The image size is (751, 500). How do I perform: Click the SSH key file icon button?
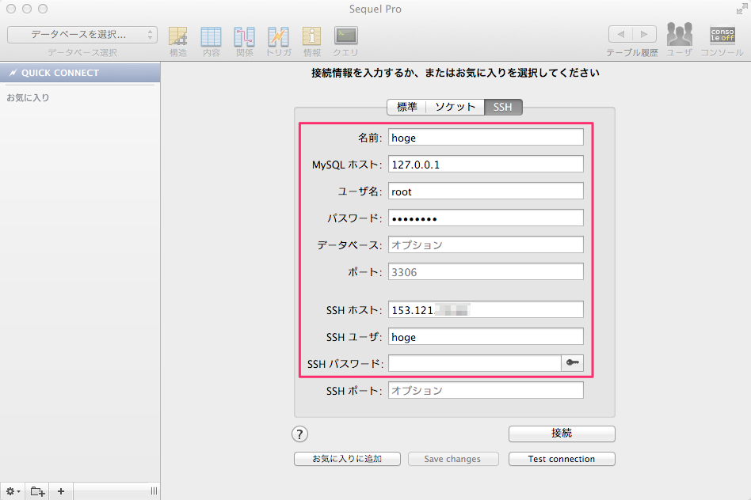point(572,363)
